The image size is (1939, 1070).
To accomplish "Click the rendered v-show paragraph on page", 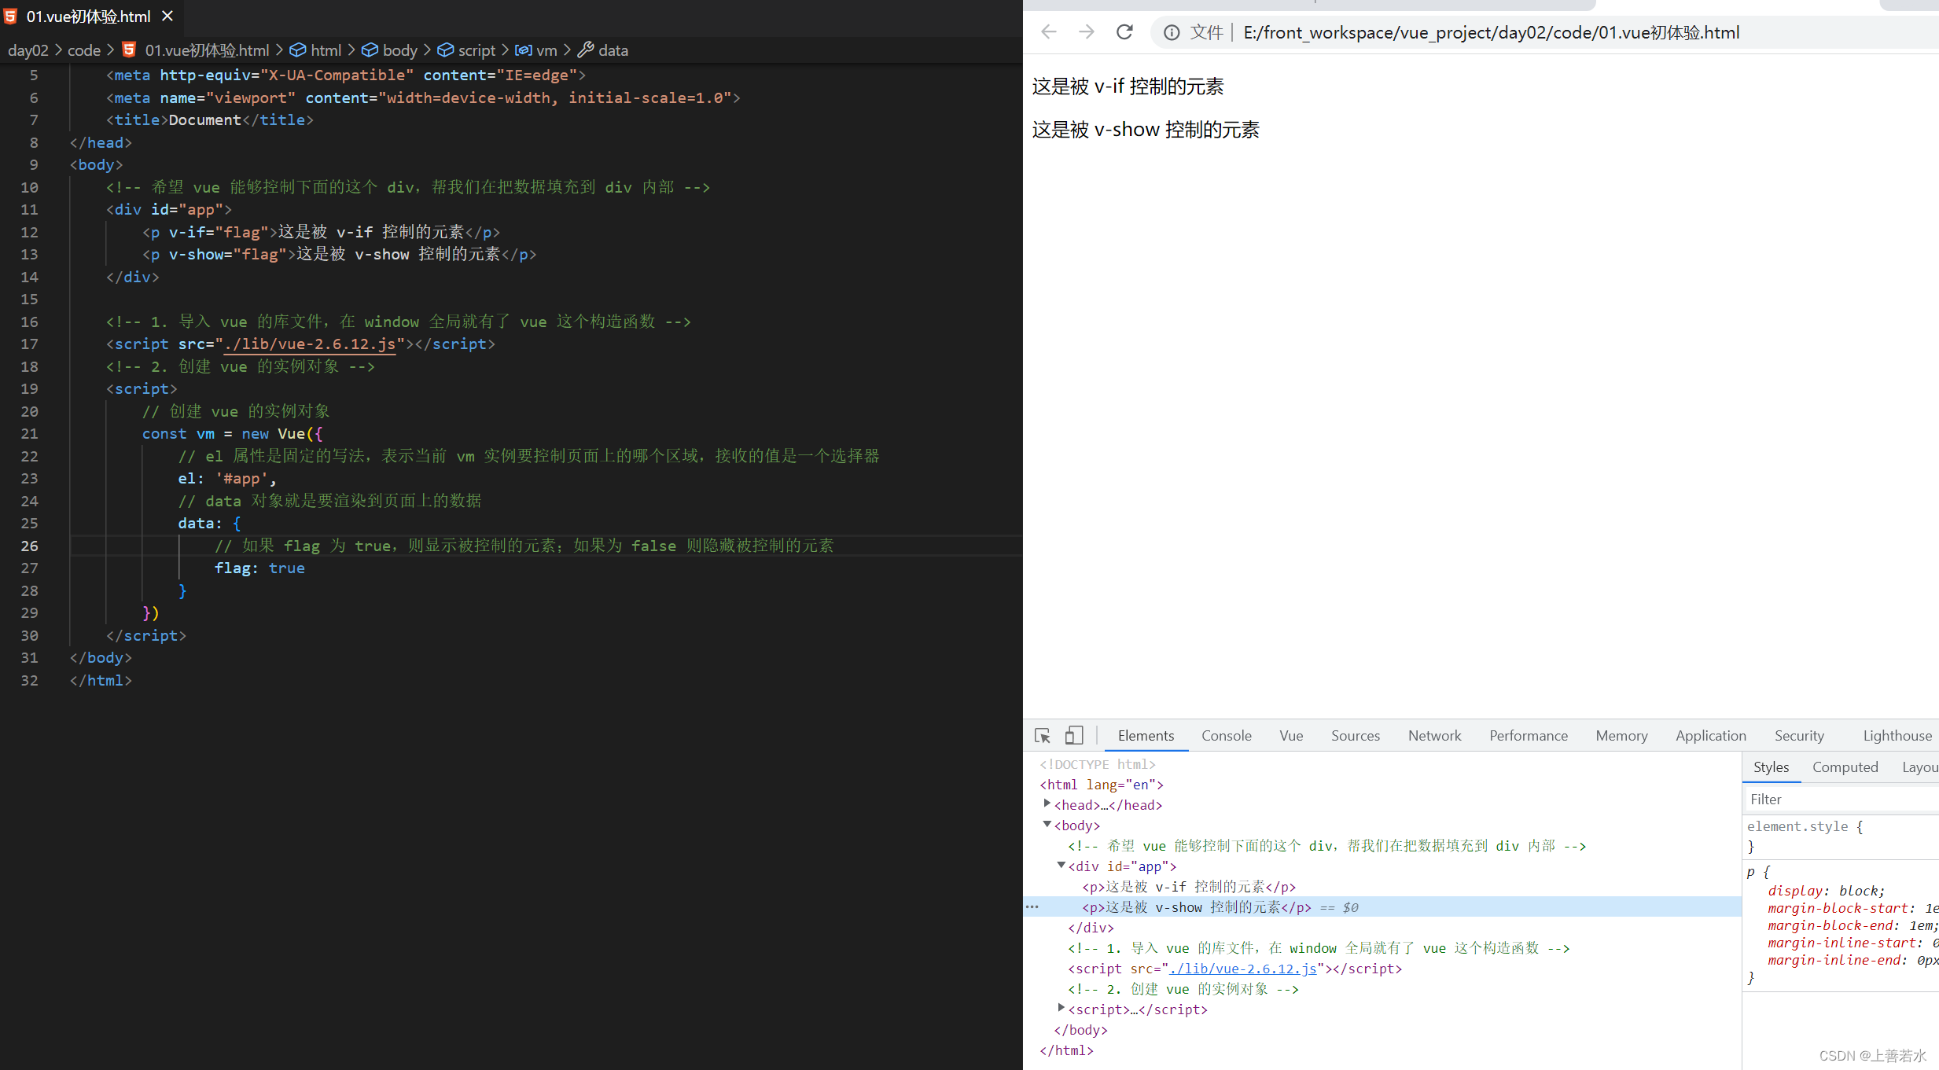I will coord(1146,130).
